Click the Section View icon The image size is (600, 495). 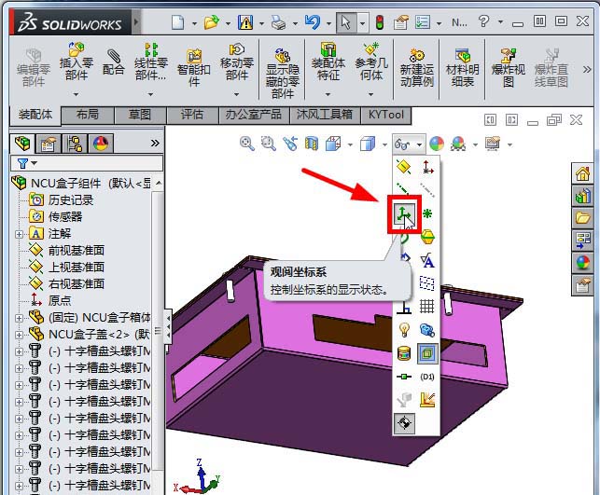click(x=312, y=144)
